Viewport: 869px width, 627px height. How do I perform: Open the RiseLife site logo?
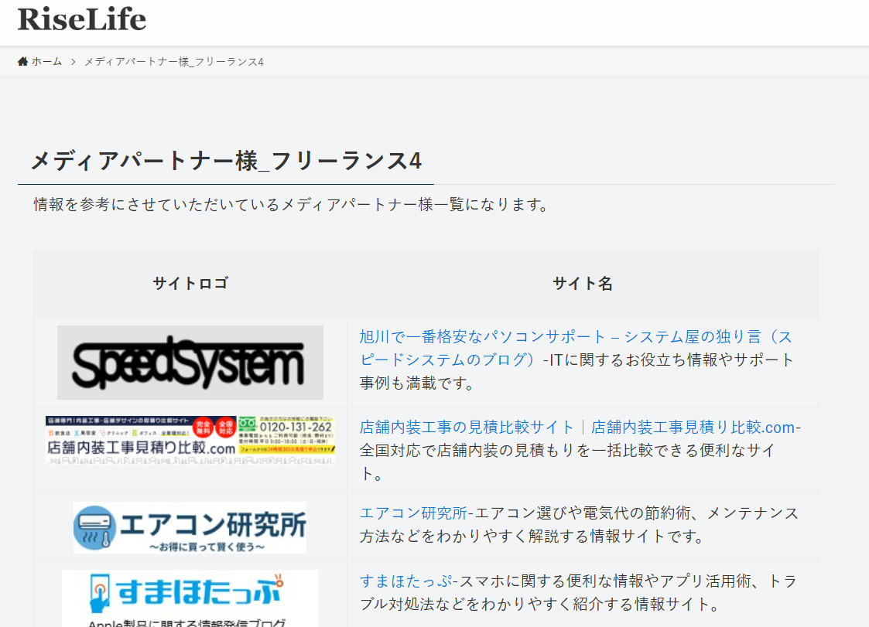(82, 19)
